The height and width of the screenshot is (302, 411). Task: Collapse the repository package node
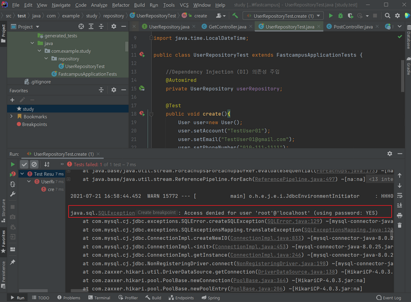(x=46, y=59)
